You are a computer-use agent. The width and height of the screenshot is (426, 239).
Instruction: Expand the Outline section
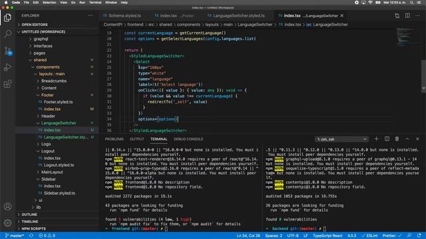click(x=57, y=214)
